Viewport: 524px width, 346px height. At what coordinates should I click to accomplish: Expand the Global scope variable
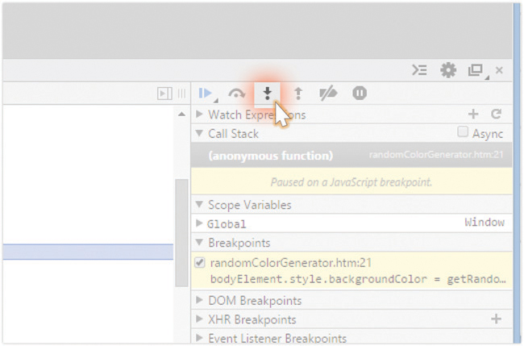pos(200,223)
